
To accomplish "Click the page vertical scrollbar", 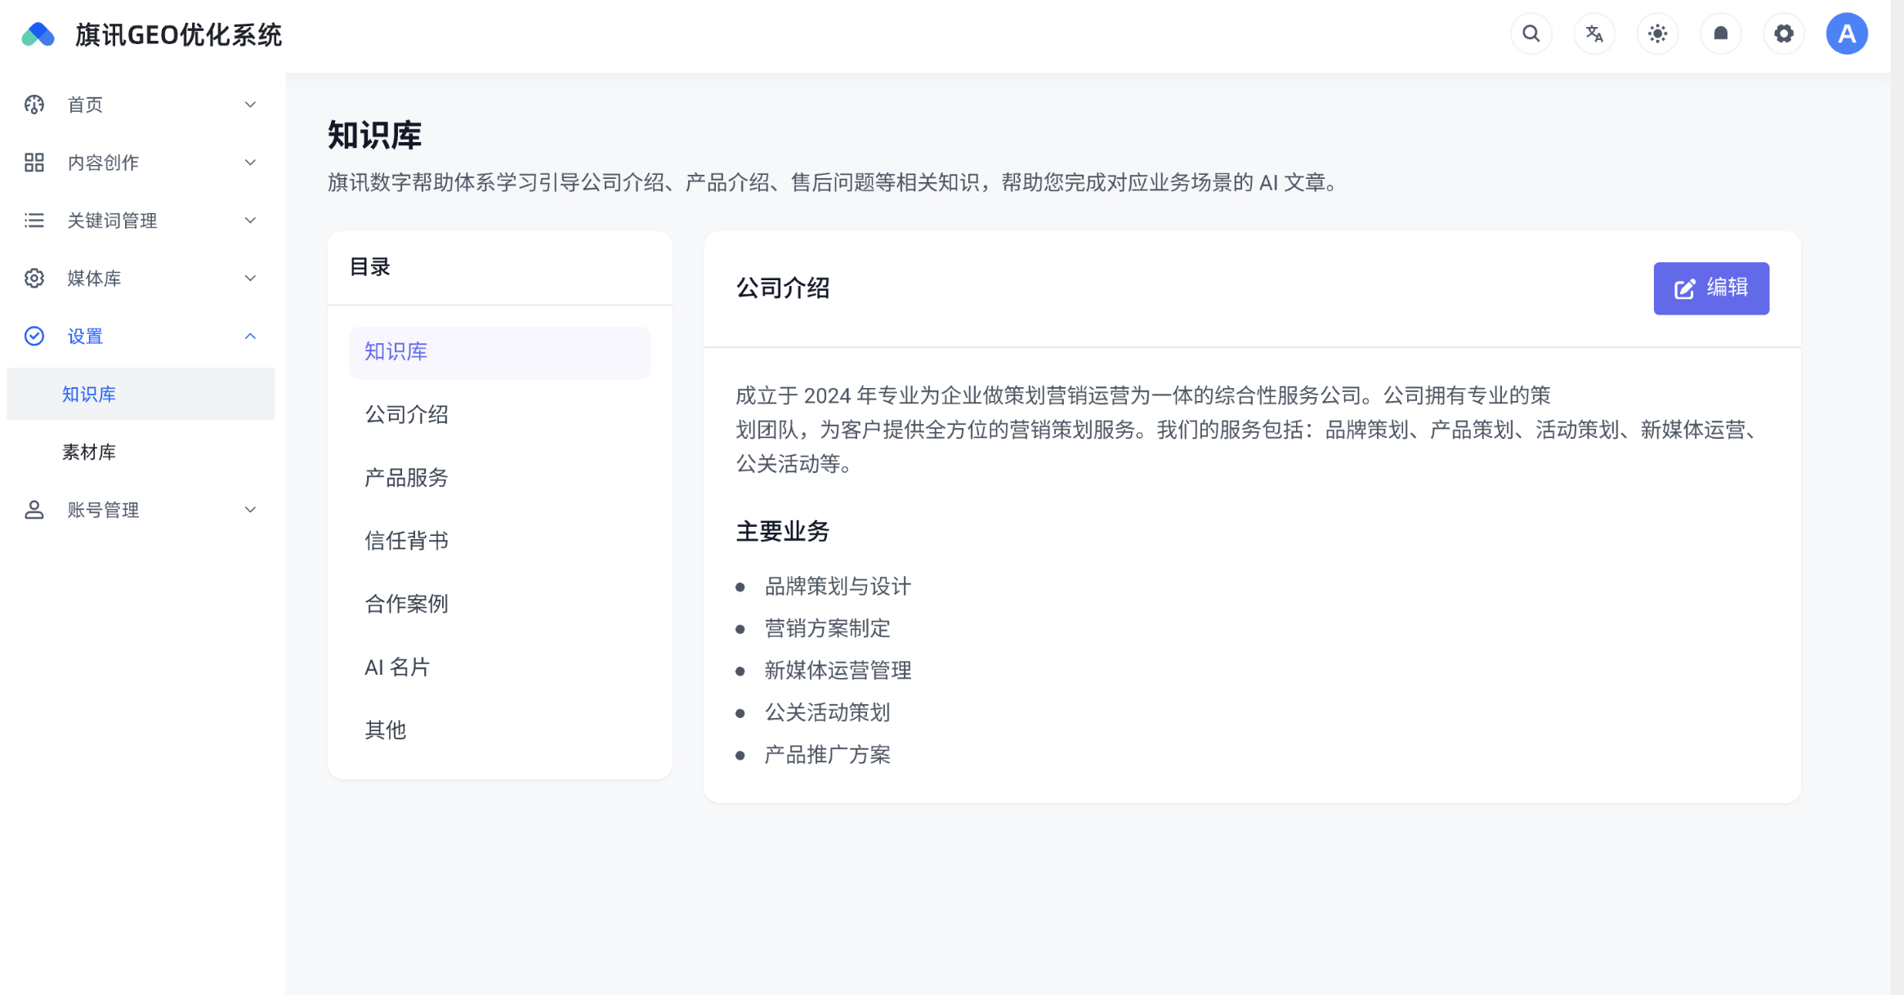I will 1897,490.
